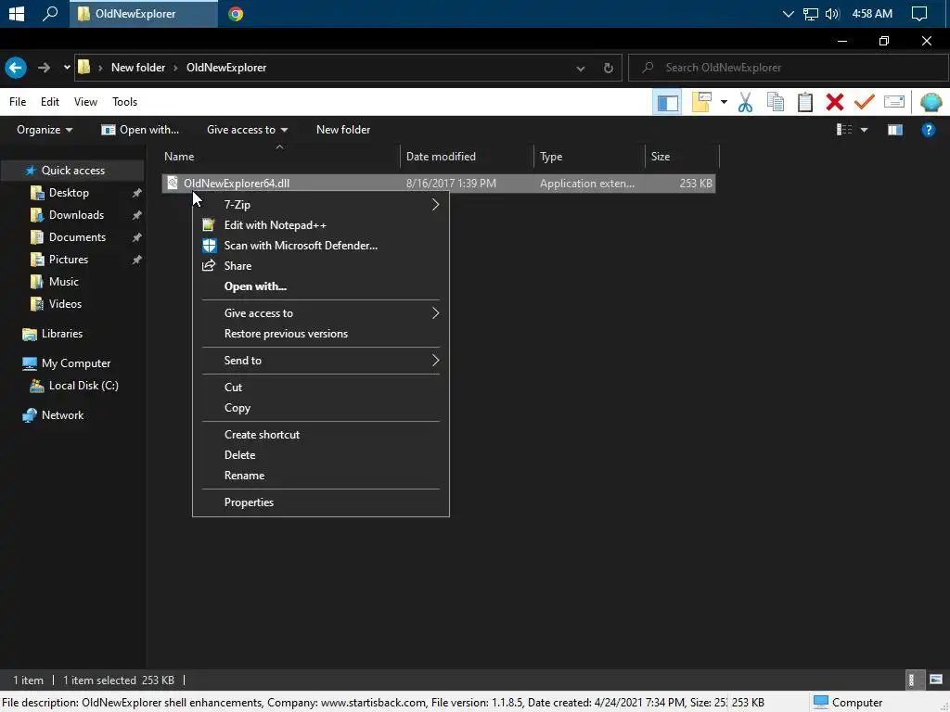This screenshot has width=950, height=712.
Task: Open Classic Shell settings shell icon
Action: pyautogui.click(x=931, y=102)
